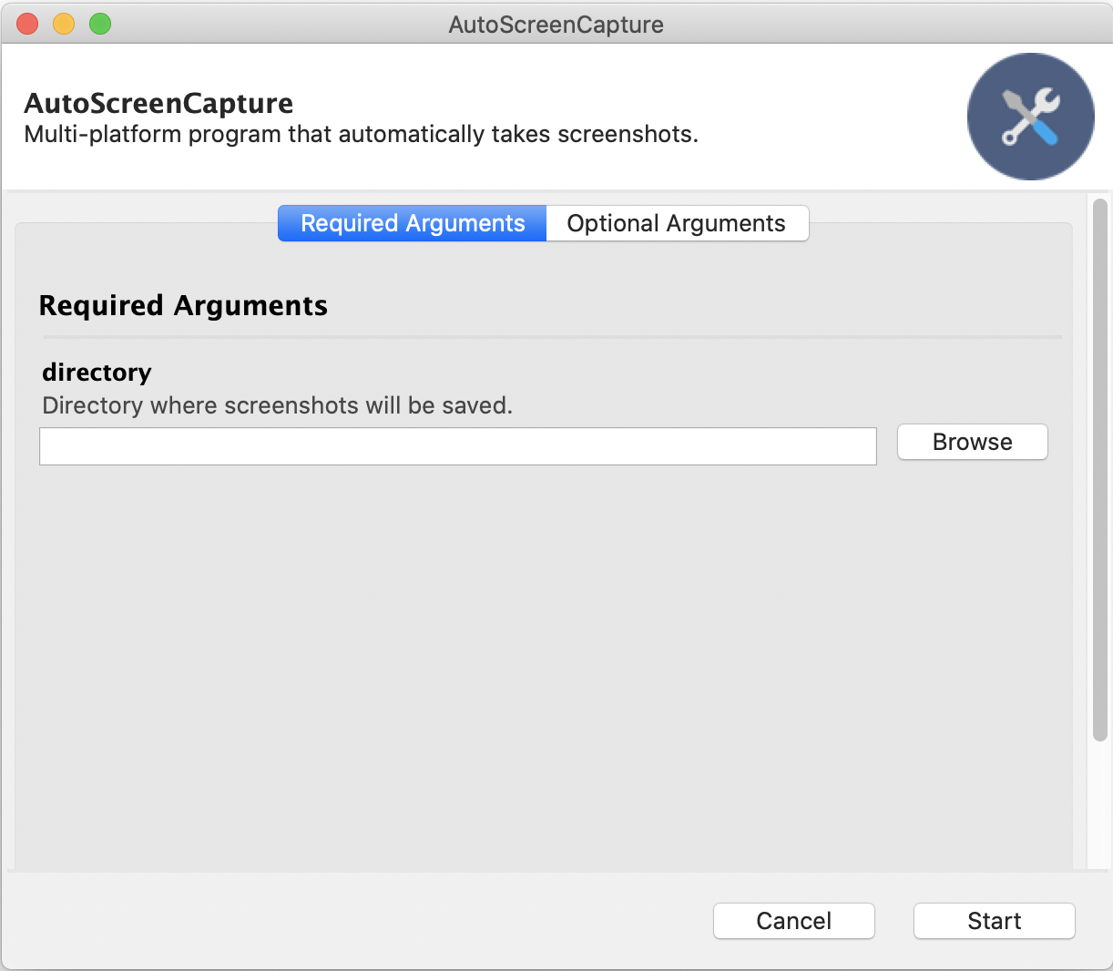Viewport: 1113px width, 971px height.
Task: Click the AutoScreenCapture title bar text
Action: pyautogui.click(x=556, y=24)
